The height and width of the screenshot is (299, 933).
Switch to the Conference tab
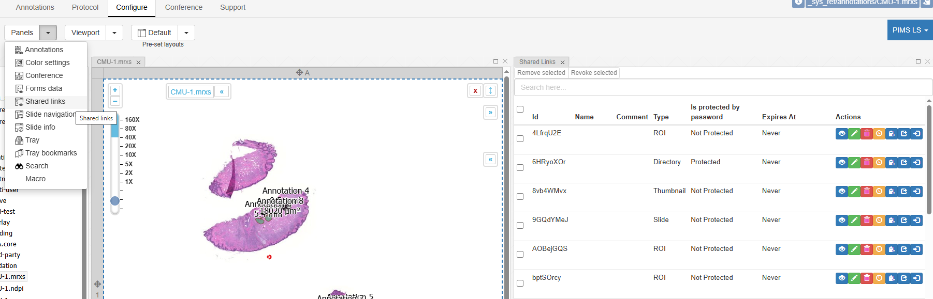183,7
